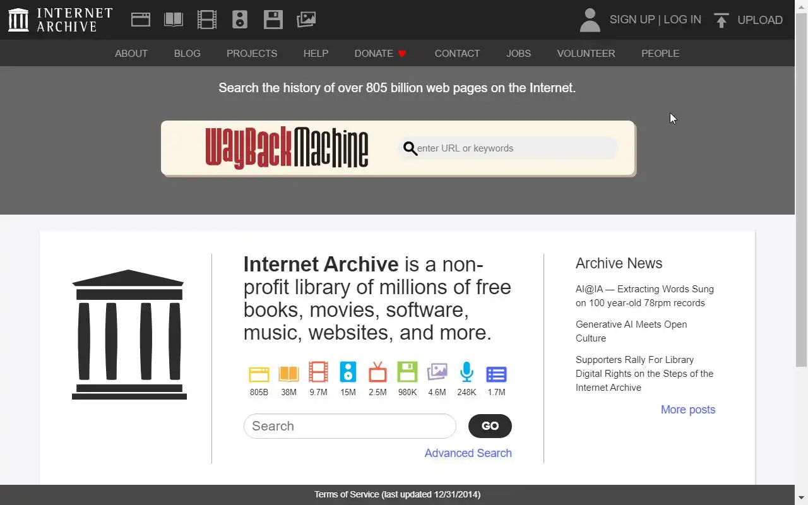Open the VOLUNTEER menu item
This screenshot has height=505, width=808.
point(586,54)
